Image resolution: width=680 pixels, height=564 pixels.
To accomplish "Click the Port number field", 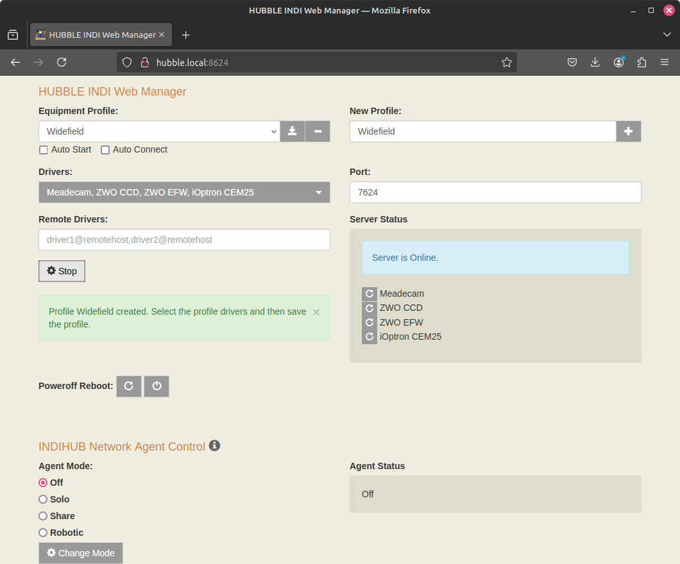I will pyautogui.click(x=495, y=192).
